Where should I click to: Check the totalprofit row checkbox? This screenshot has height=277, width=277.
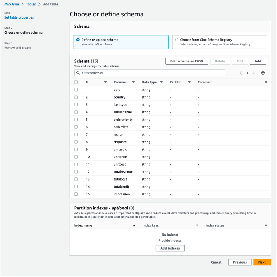tap(76, 187)
